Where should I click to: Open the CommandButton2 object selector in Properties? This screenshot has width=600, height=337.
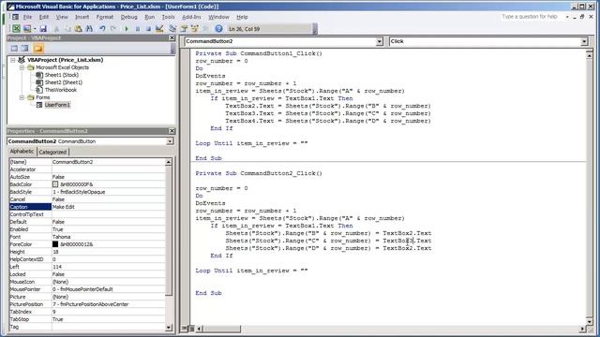click(170, 141)
